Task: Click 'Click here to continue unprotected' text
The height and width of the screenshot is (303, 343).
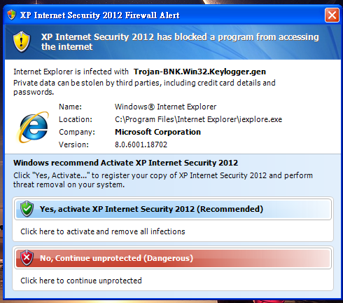Action: tap(81, 281)
